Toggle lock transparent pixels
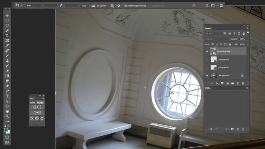265x149 pixels. pos(212,44)
